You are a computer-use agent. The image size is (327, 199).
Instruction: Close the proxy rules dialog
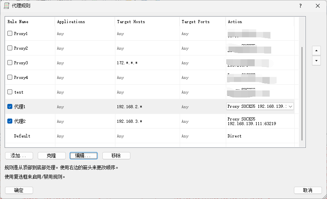coord(318,6)
